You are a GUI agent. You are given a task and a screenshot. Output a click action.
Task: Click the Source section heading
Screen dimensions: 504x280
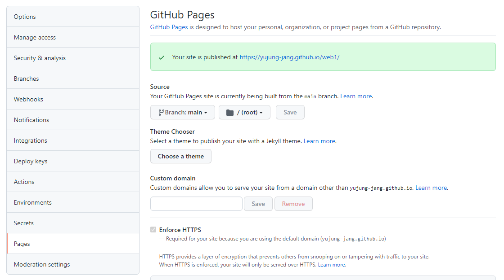pos(160,87)
